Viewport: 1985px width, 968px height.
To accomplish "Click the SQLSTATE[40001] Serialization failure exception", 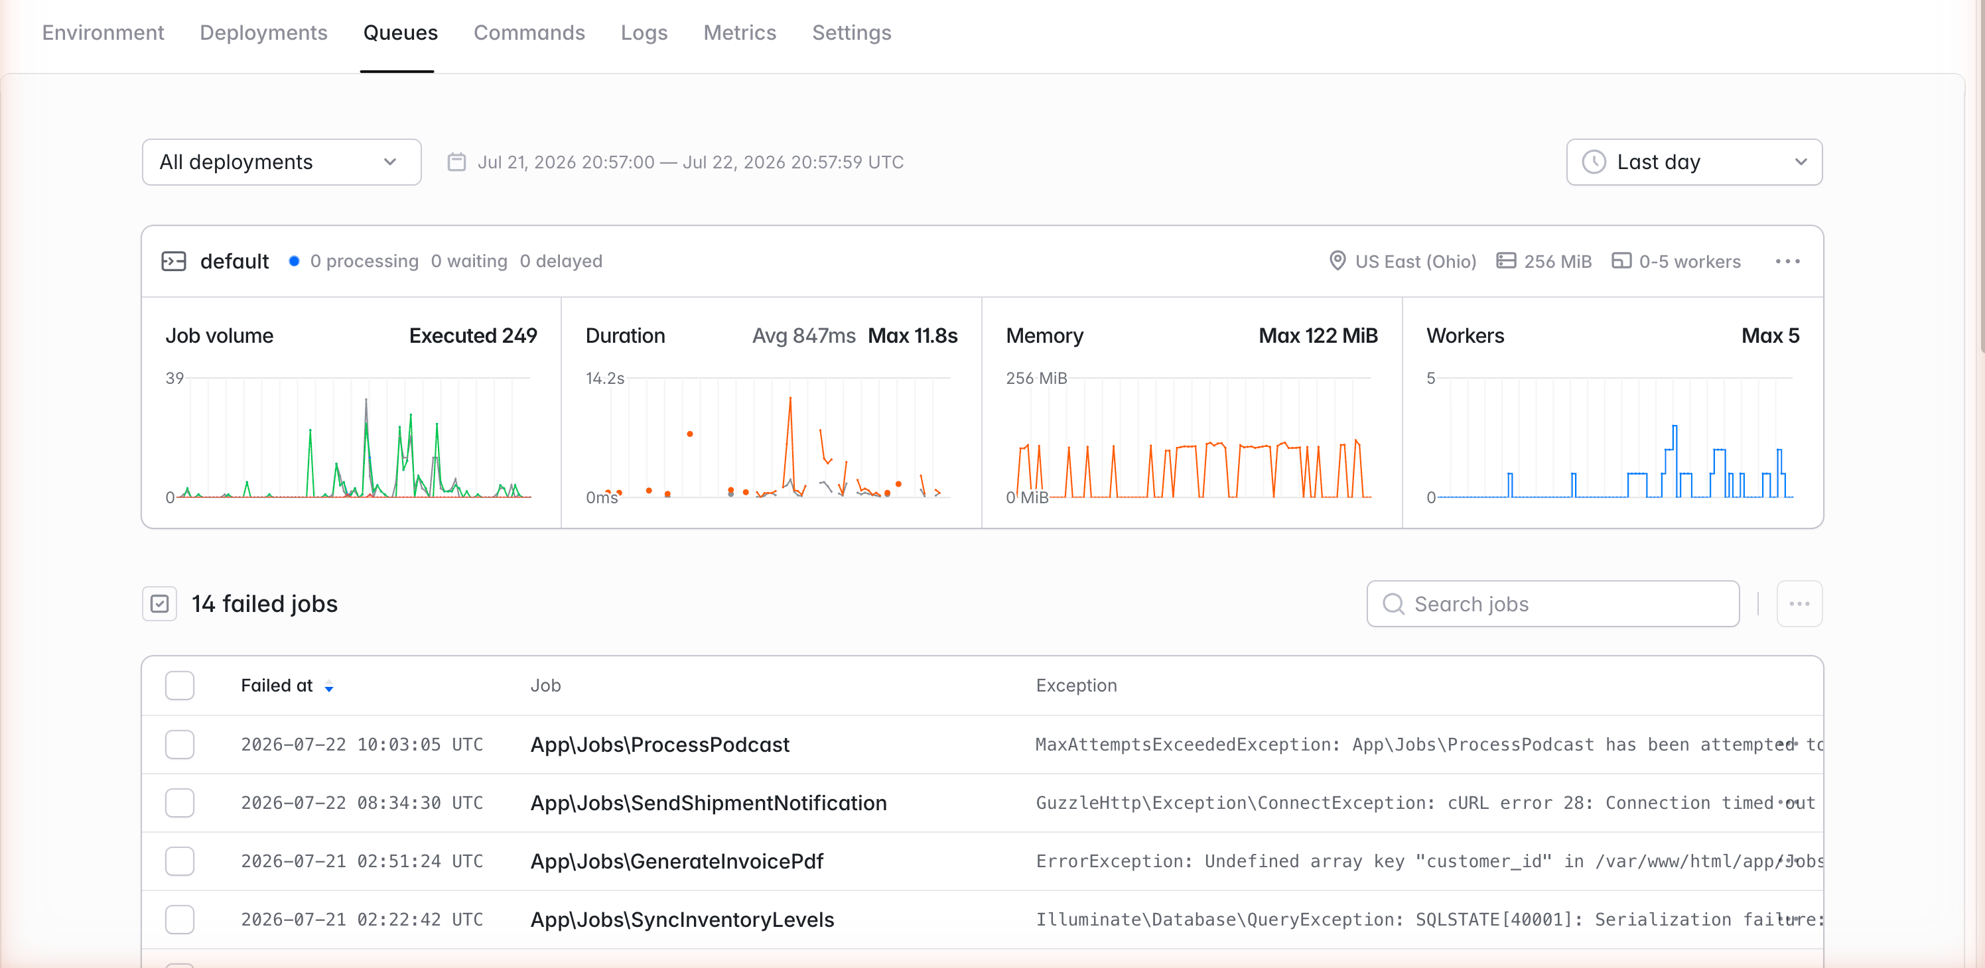I will click(x=1428, y=920).
